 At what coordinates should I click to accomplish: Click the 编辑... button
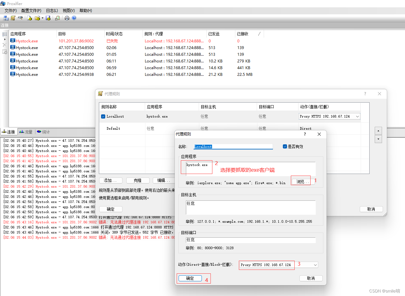164,180
